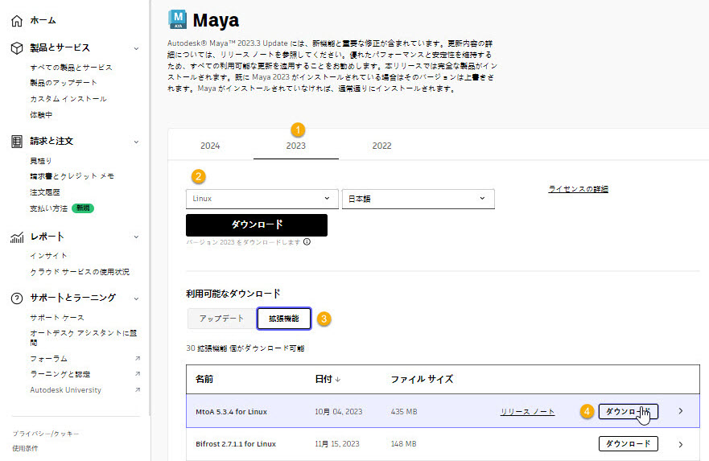Click the products and services cube icon
This screenshot has width=709, height=461.
pos(17,48)
